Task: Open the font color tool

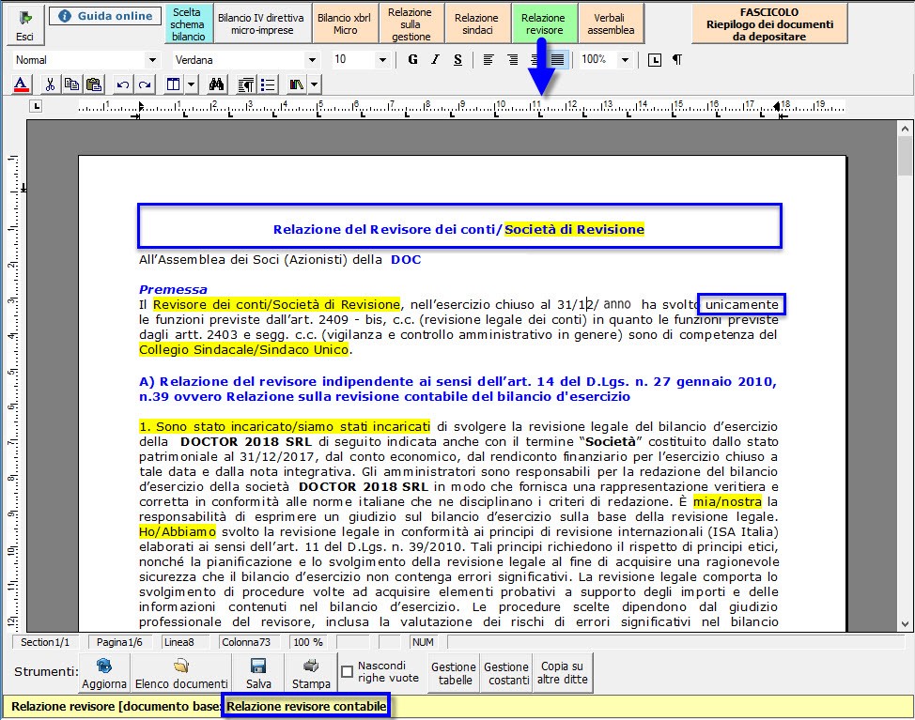Action: (21, 84)
